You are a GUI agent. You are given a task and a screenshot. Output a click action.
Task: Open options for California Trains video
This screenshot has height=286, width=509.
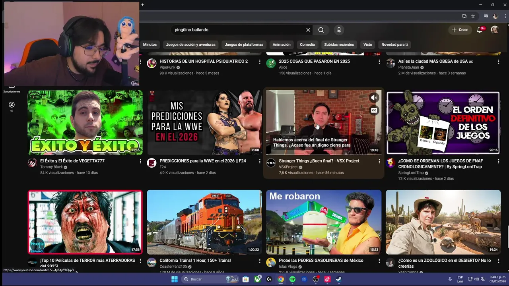click(x=260, y=261)
